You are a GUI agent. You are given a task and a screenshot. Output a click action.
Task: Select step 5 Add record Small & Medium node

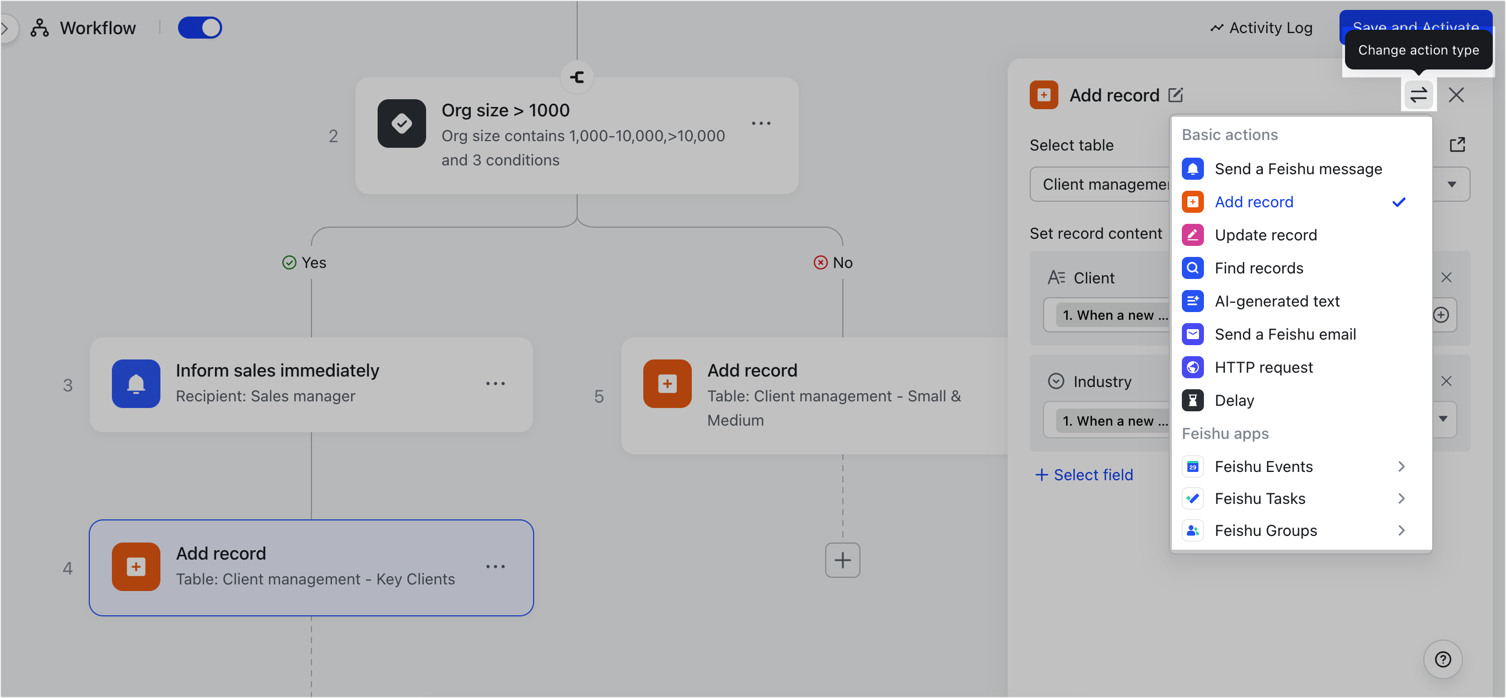(x=814, y=396)
